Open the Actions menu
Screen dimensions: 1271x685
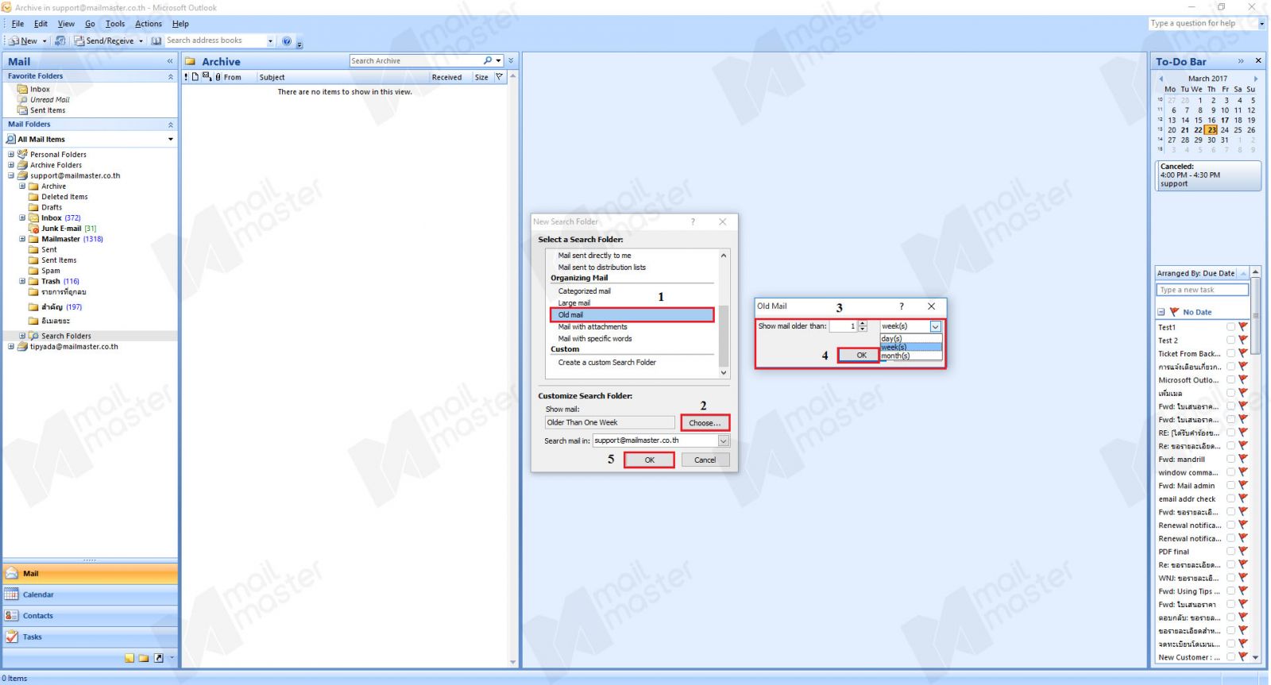(149, 24)
